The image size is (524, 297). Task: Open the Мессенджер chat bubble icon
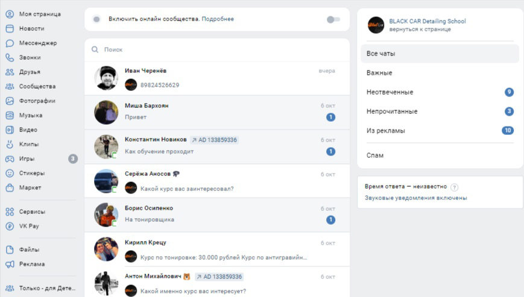pyautogui.click(x=10, y=43)
